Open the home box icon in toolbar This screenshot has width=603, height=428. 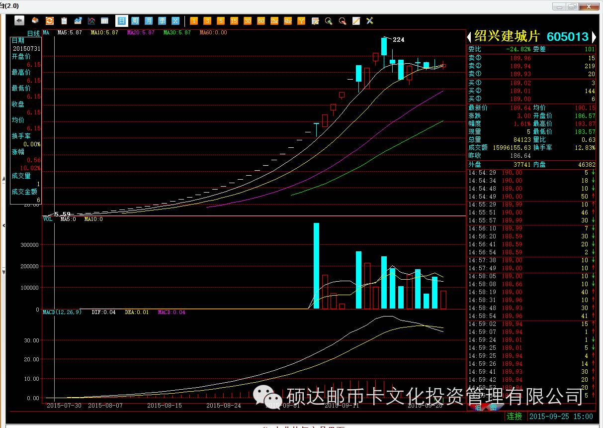pyautogui.click(x=35, y=20)
